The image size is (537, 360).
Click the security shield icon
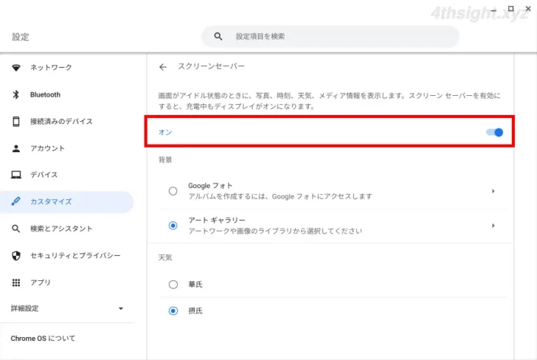(15, 255)
